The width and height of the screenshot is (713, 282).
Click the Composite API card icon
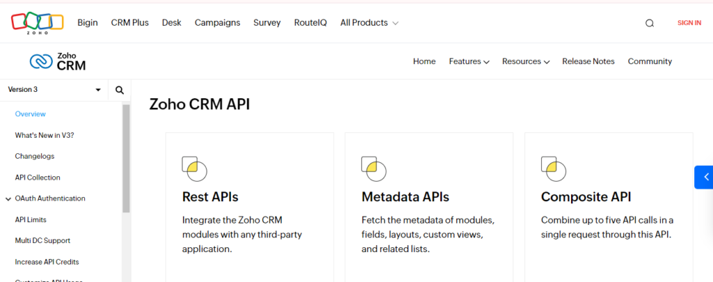point(554,169)
